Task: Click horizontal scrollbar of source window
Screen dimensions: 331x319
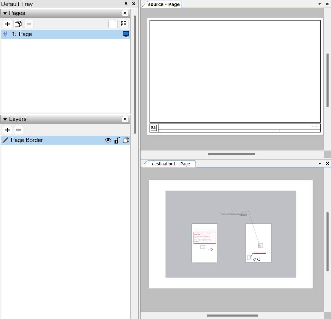Action: click(231, 154)
